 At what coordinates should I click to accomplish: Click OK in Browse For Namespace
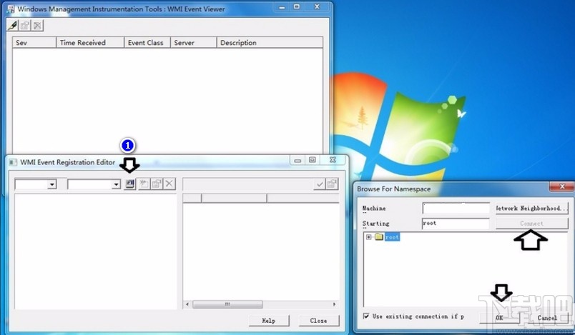[499, 318]
